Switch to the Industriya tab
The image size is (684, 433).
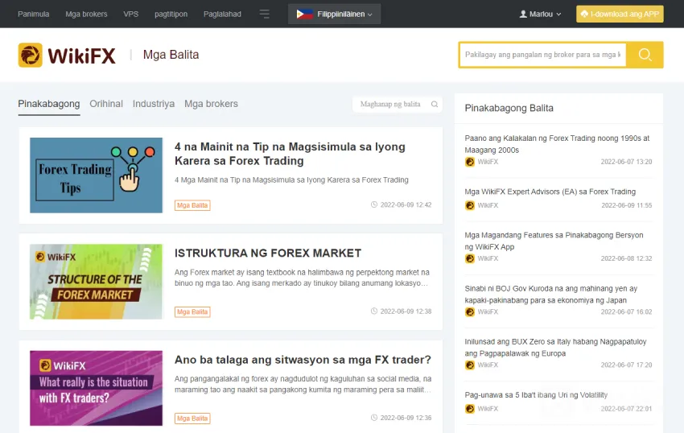pyautogui.click(x=154, y=104)
